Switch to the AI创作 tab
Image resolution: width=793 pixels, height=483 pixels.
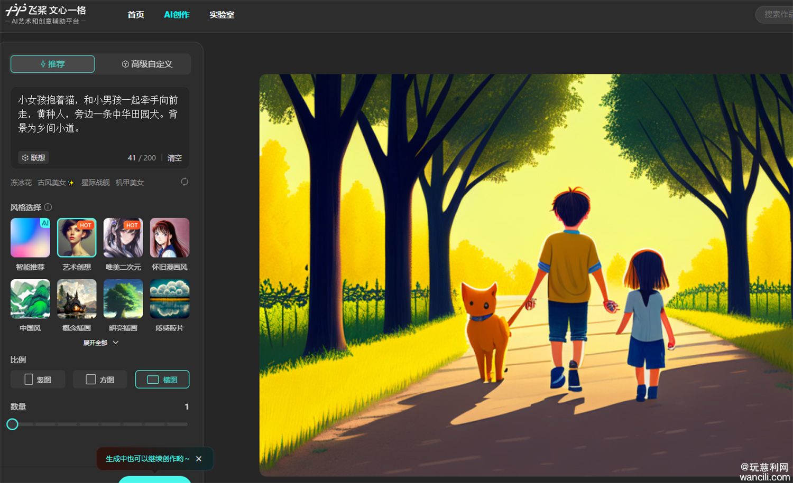tap(177, 15)
